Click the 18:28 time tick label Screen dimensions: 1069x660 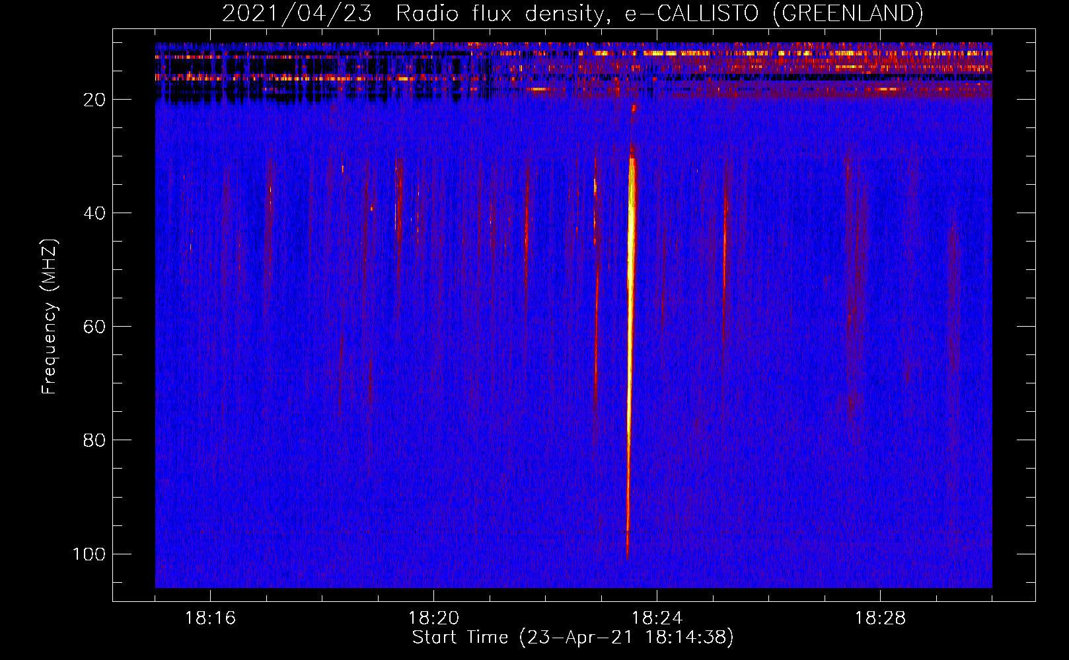(x=880, y=618)
